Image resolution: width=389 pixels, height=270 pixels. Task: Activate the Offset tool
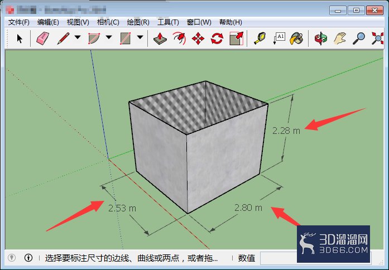point(179,38)
